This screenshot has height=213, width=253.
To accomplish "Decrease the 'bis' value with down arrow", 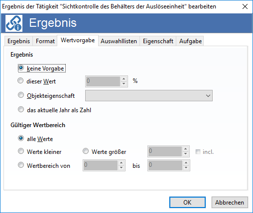I will (x=186, y=167).
